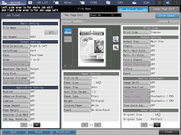
Task: Click the sheet scroll right arrow
Action: (x=169, y=22)
